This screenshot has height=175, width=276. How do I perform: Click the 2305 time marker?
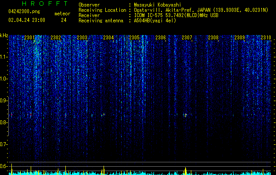(134, 38)
